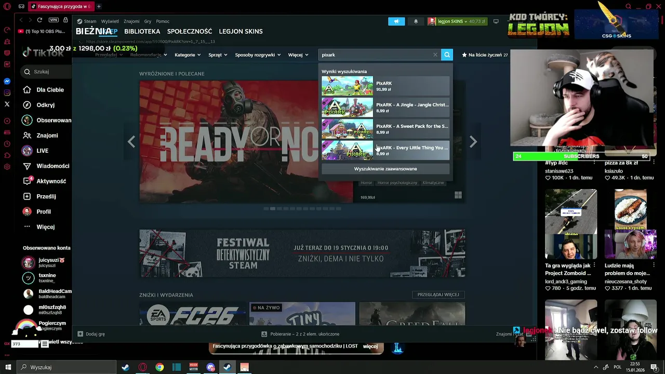Switch Steam to Big Picture monitor icon
The image size is (665, 374).
pos(496,21)
